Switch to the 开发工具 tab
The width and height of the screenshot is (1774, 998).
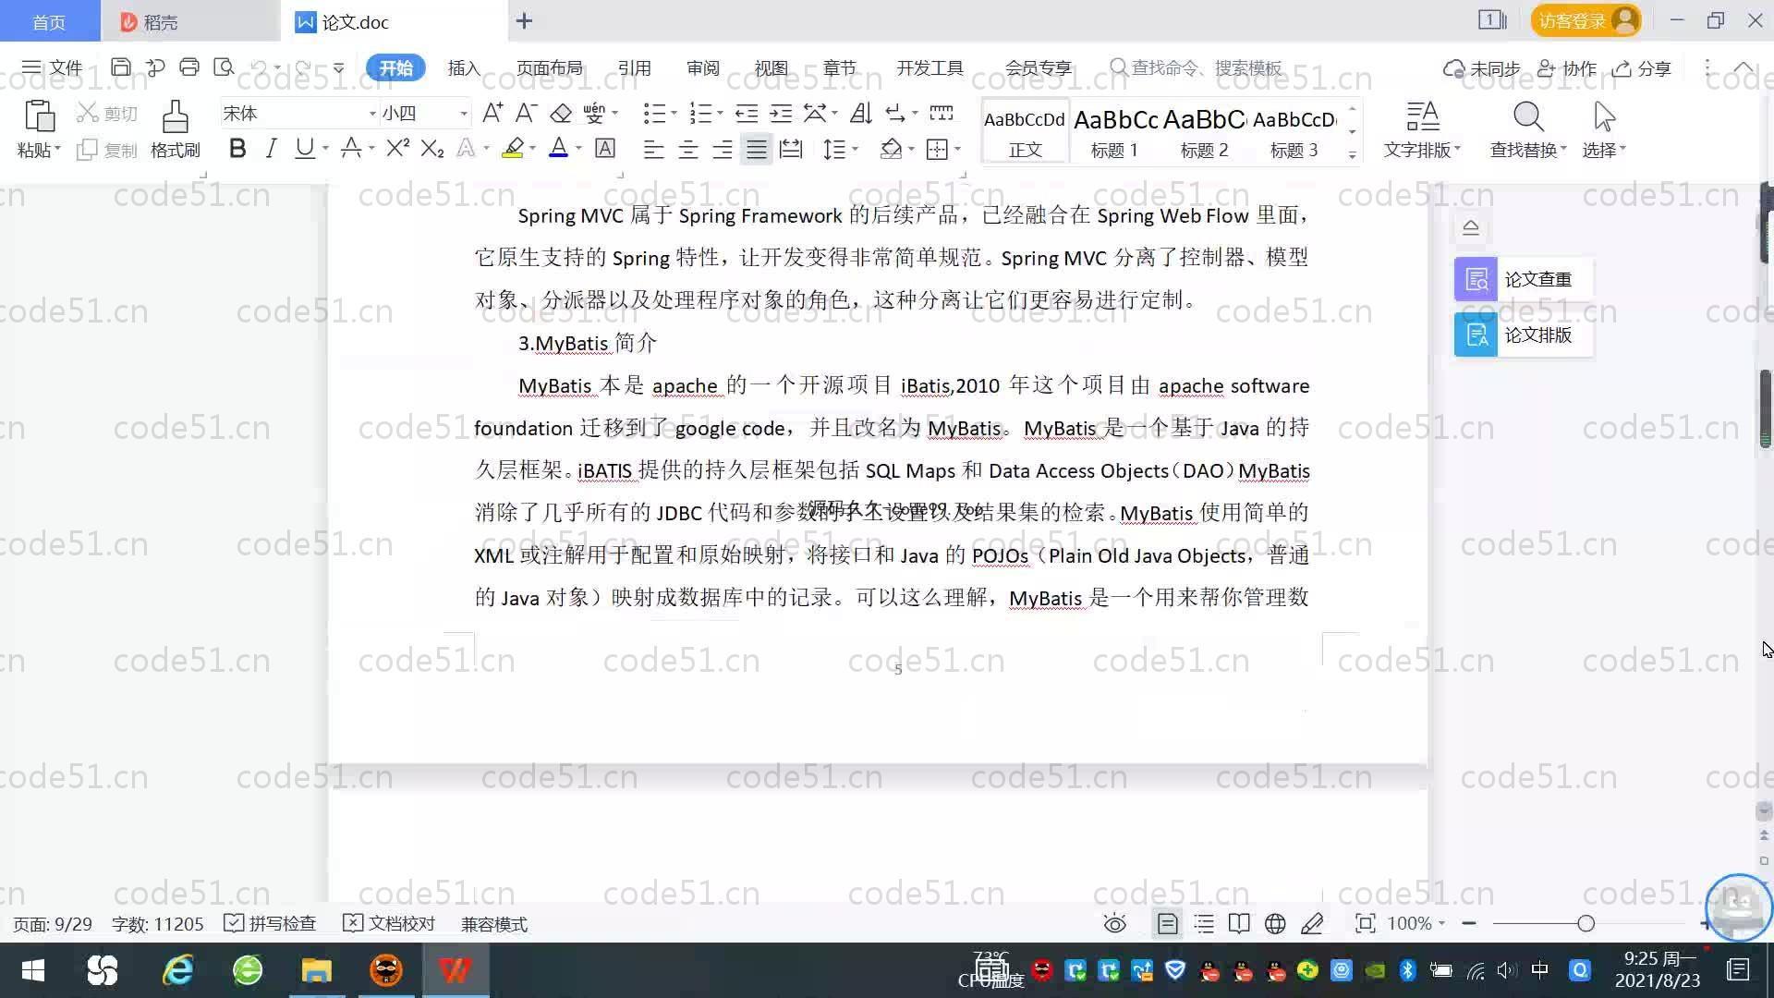(x=930, y=67)
